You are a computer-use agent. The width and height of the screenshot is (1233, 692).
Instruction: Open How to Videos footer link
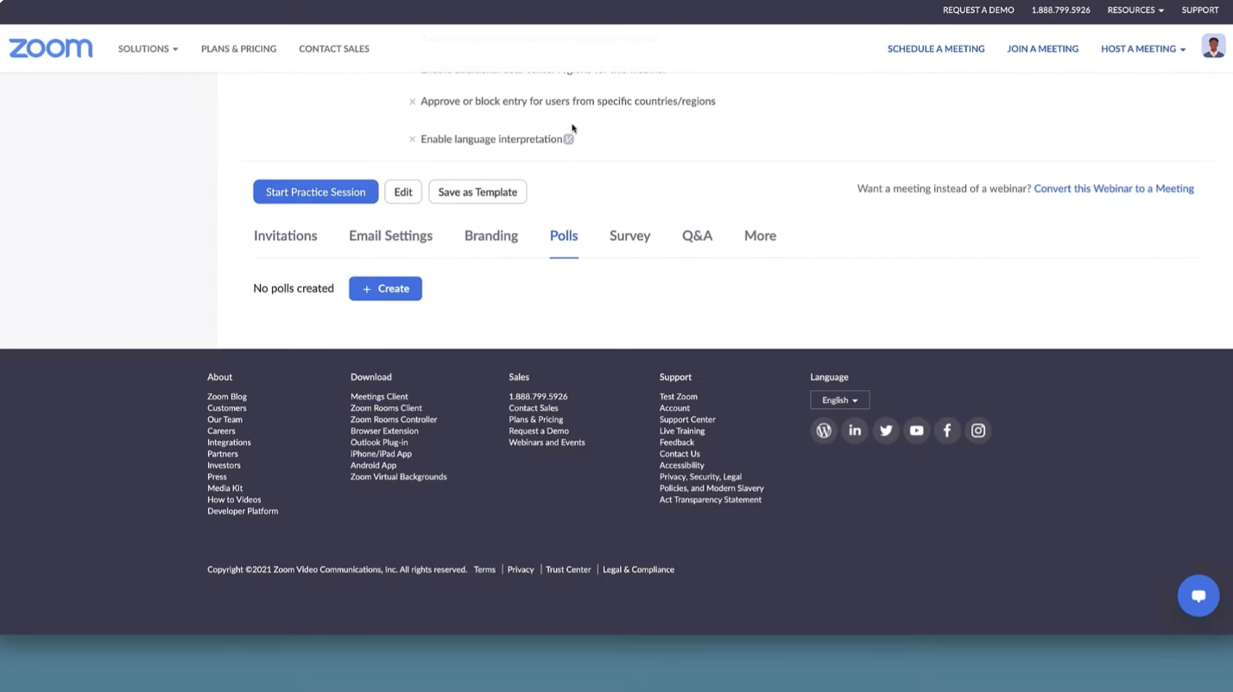(234, 500)
